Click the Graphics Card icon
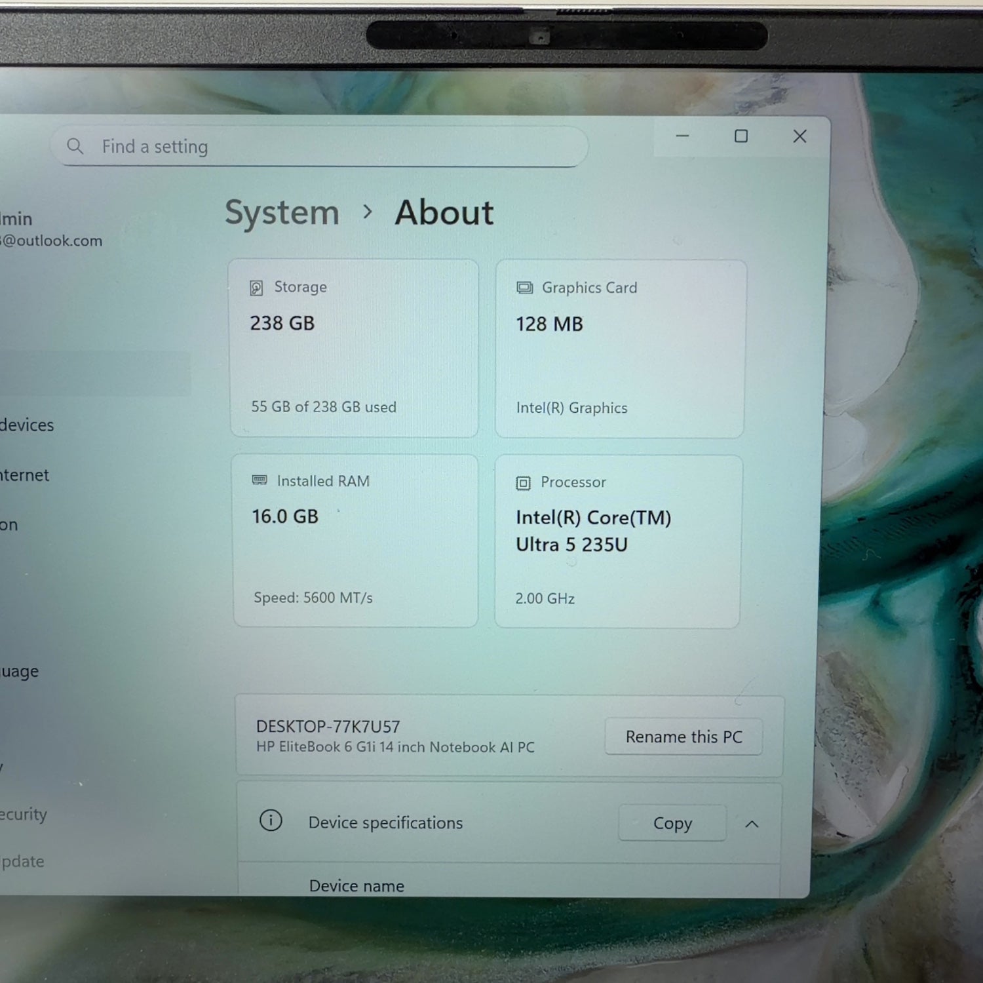Image resolution: width=983 pixels, height=983 pixels. pyautogui.click(x=525, y=288)
